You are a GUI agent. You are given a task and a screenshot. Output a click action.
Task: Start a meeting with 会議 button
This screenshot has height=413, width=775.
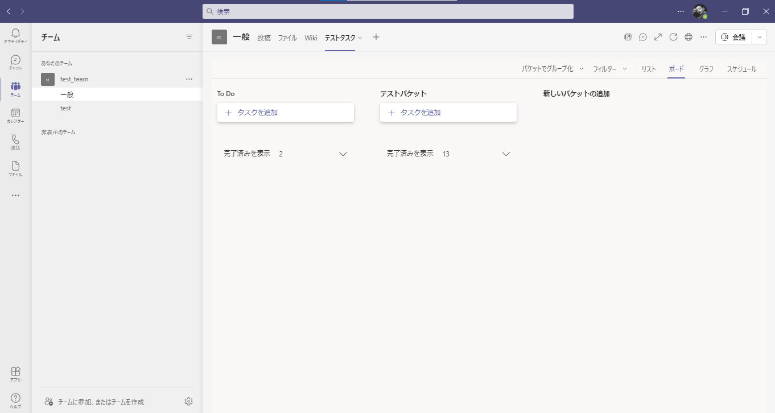coord(733,37)
